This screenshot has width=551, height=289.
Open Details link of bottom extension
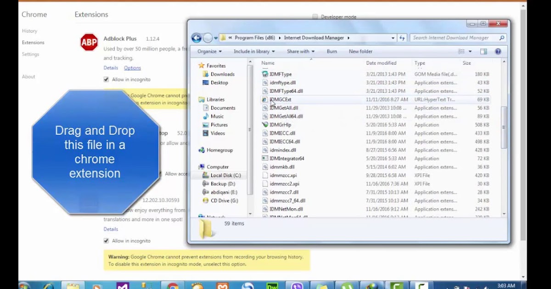(x=111, y=229)
